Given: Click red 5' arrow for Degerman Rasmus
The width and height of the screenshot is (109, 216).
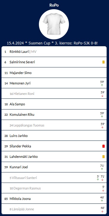Looking at the screenshot, I should (x=103, y=190).
